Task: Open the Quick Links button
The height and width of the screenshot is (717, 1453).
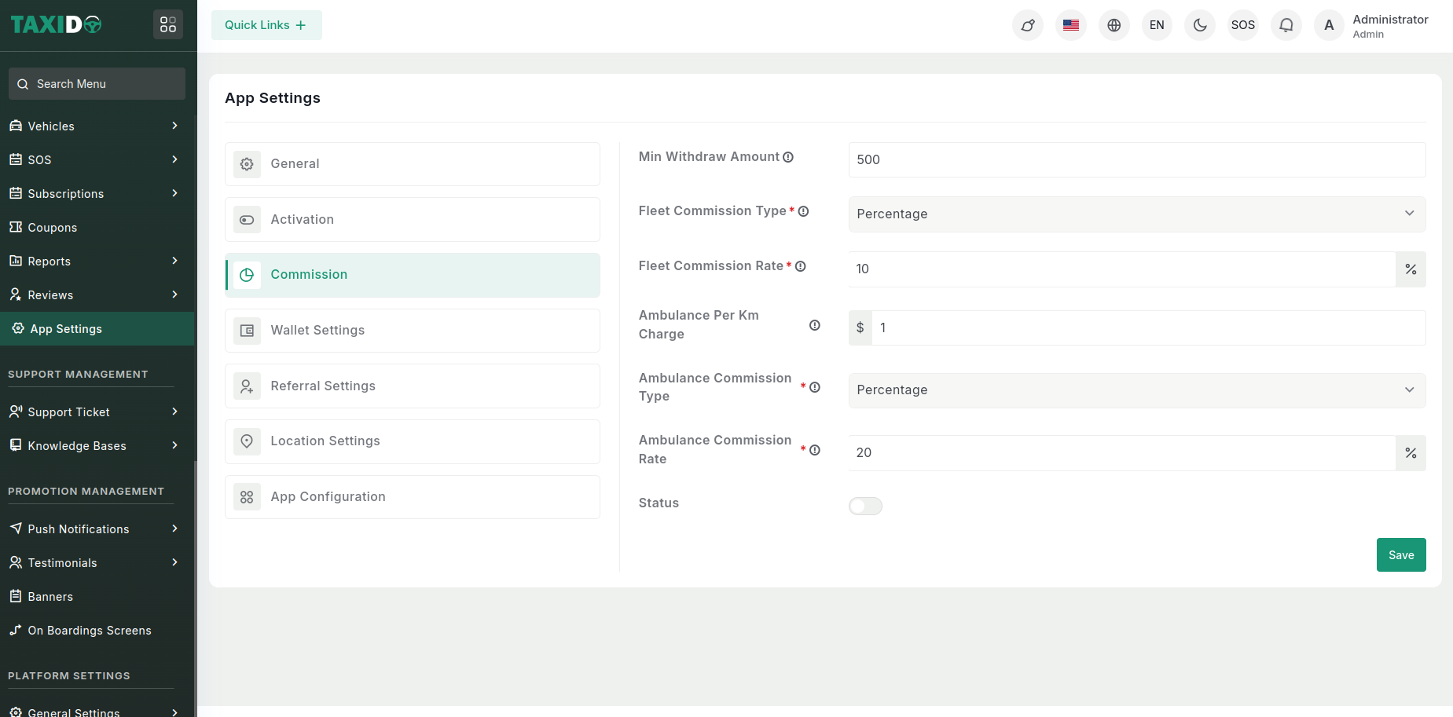Action: [266, 25]
